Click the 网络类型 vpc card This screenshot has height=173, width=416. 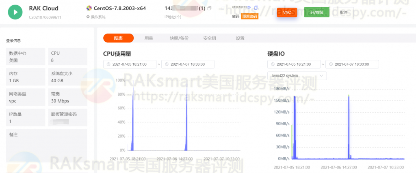pyautogui.click(x=26, y=97)
